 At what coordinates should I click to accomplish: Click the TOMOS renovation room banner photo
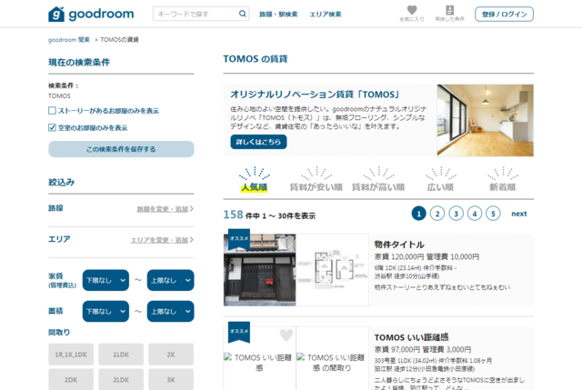point(485,120)
